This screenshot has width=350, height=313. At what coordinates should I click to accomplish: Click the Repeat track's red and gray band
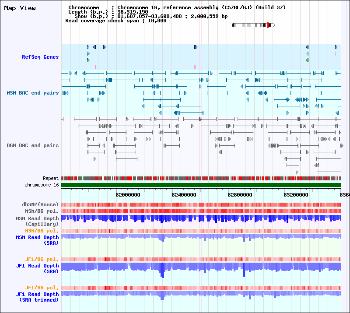201,178
